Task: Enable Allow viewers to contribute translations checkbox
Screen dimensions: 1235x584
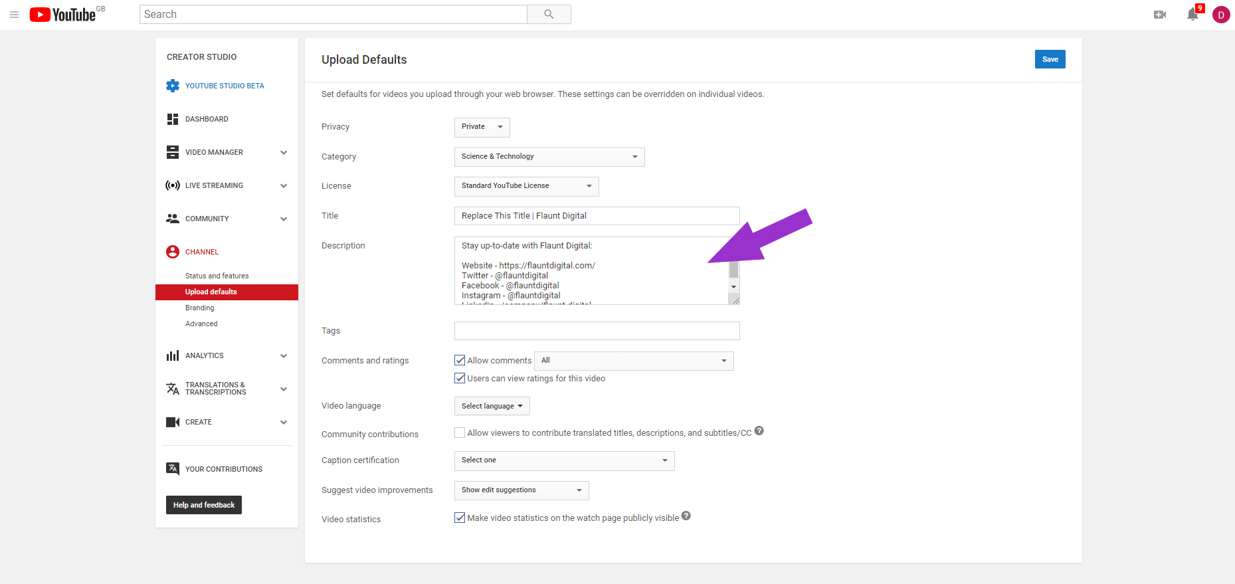Action: point(460,433)
